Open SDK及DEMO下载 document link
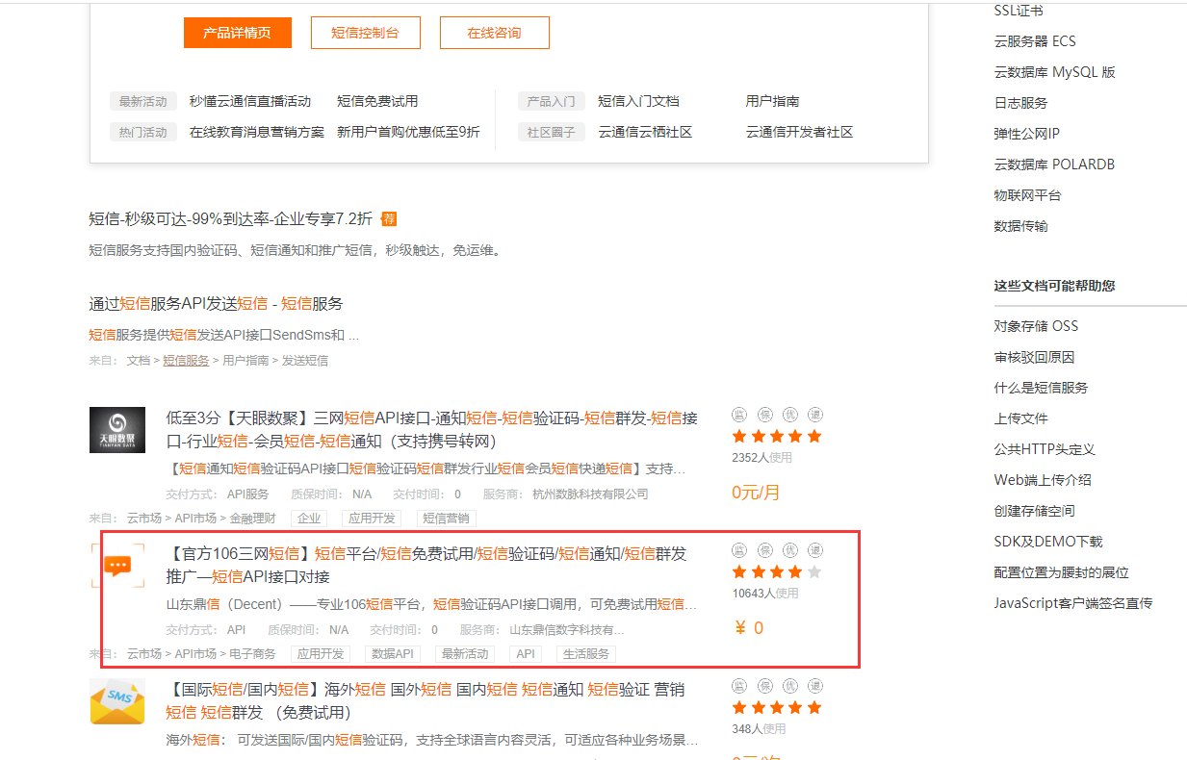 click(x=1048, y=542)
